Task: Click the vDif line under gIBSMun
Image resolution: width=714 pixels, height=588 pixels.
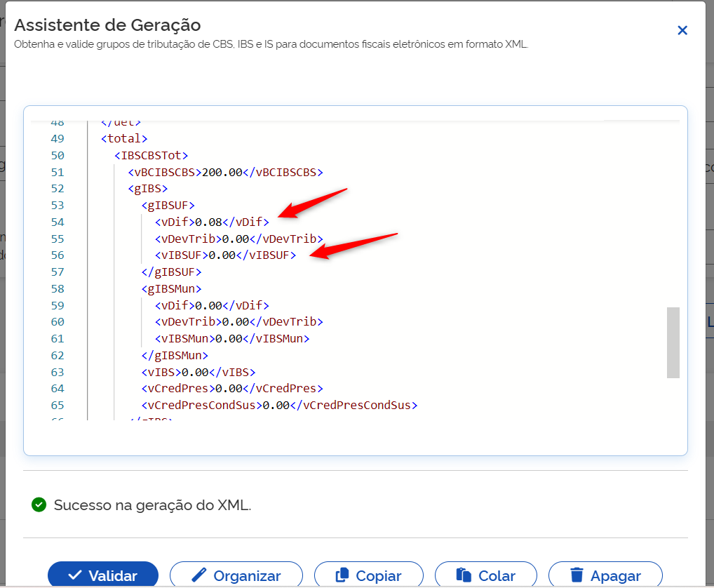Action: [x=213, y=305]
